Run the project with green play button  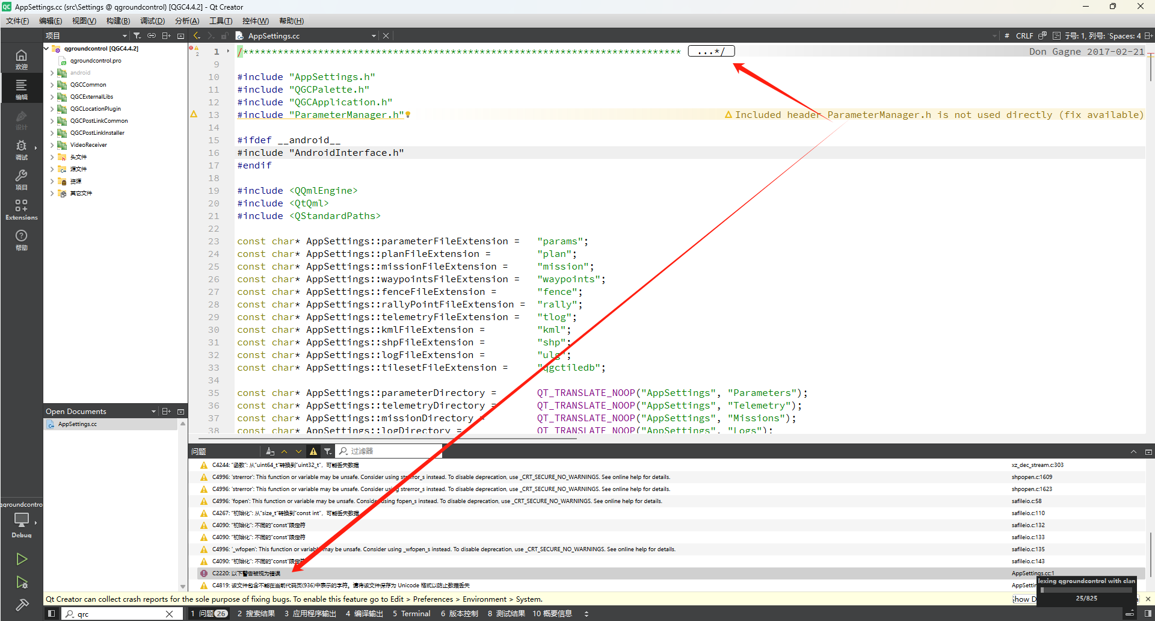click(x=22, y=559)
